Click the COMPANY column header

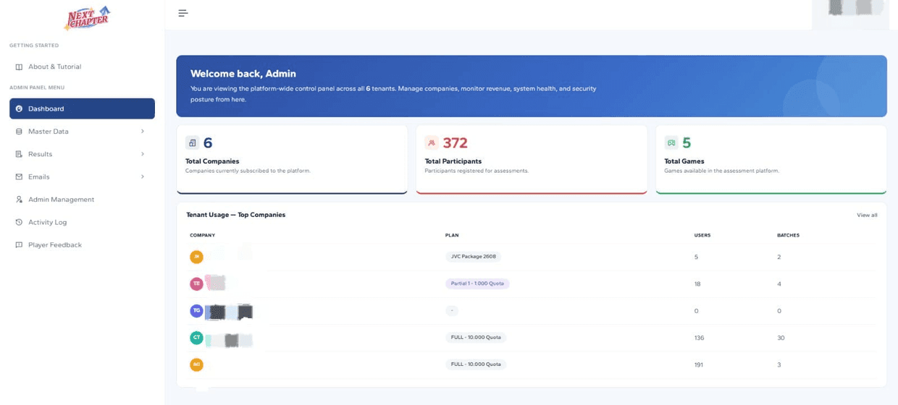point(203,235)
